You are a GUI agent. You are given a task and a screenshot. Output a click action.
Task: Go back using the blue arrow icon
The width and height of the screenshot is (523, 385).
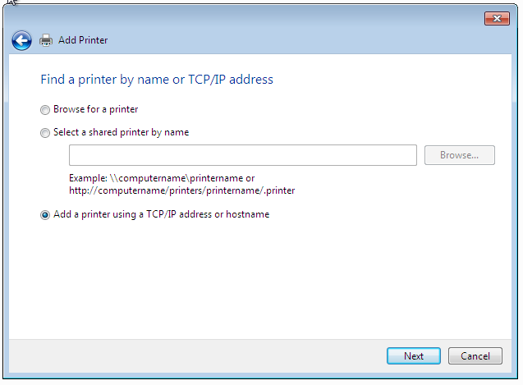(21, 41)
